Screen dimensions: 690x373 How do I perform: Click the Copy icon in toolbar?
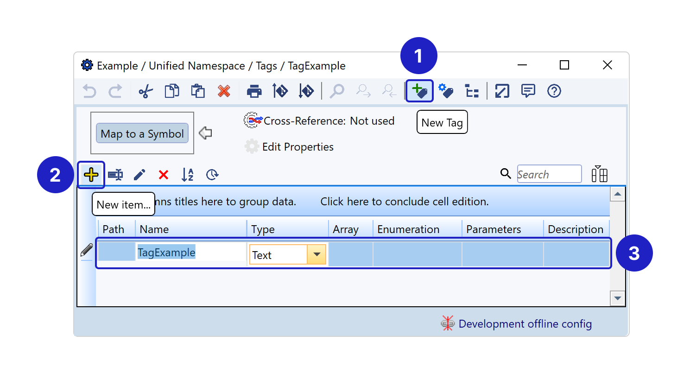[172, 91]
